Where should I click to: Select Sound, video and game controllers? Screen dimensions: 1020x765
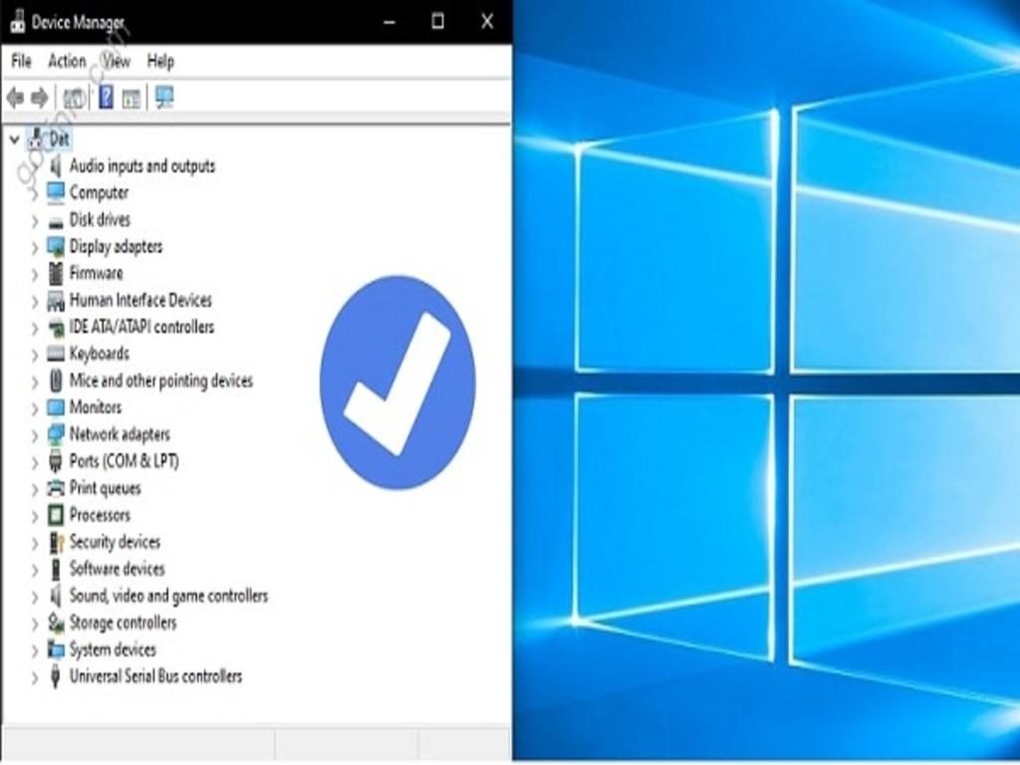tap(168, 596)
